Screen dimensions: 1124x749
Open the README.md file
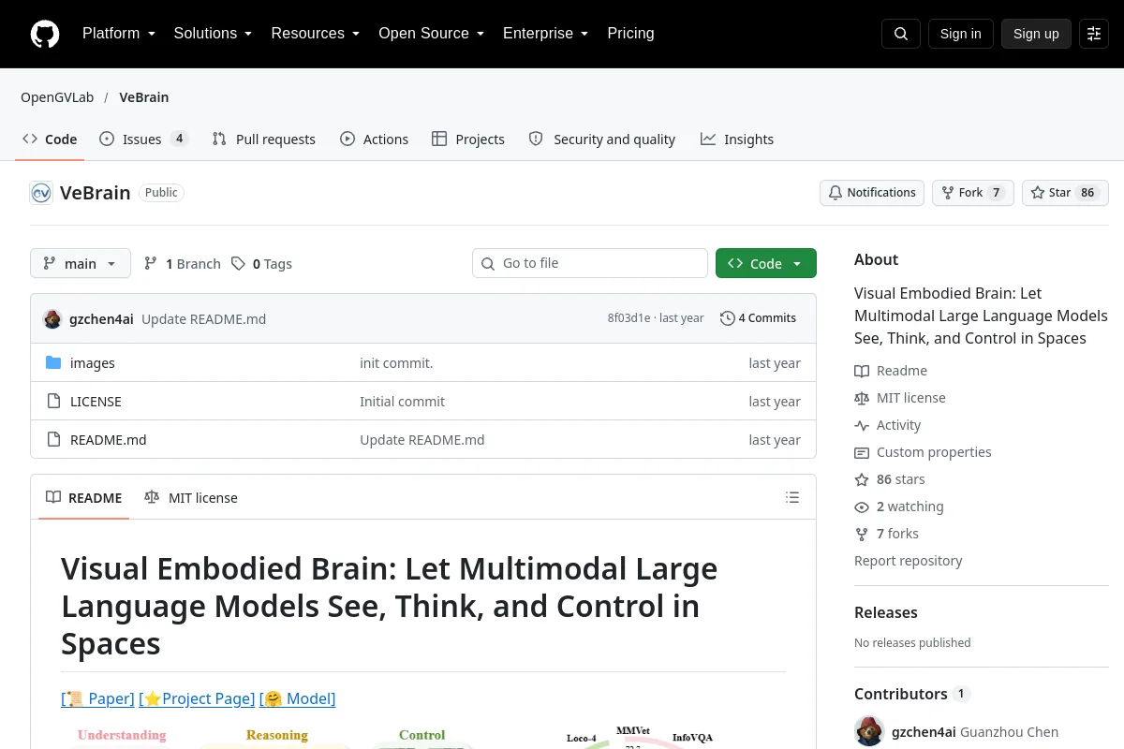[x=109, y=440]
